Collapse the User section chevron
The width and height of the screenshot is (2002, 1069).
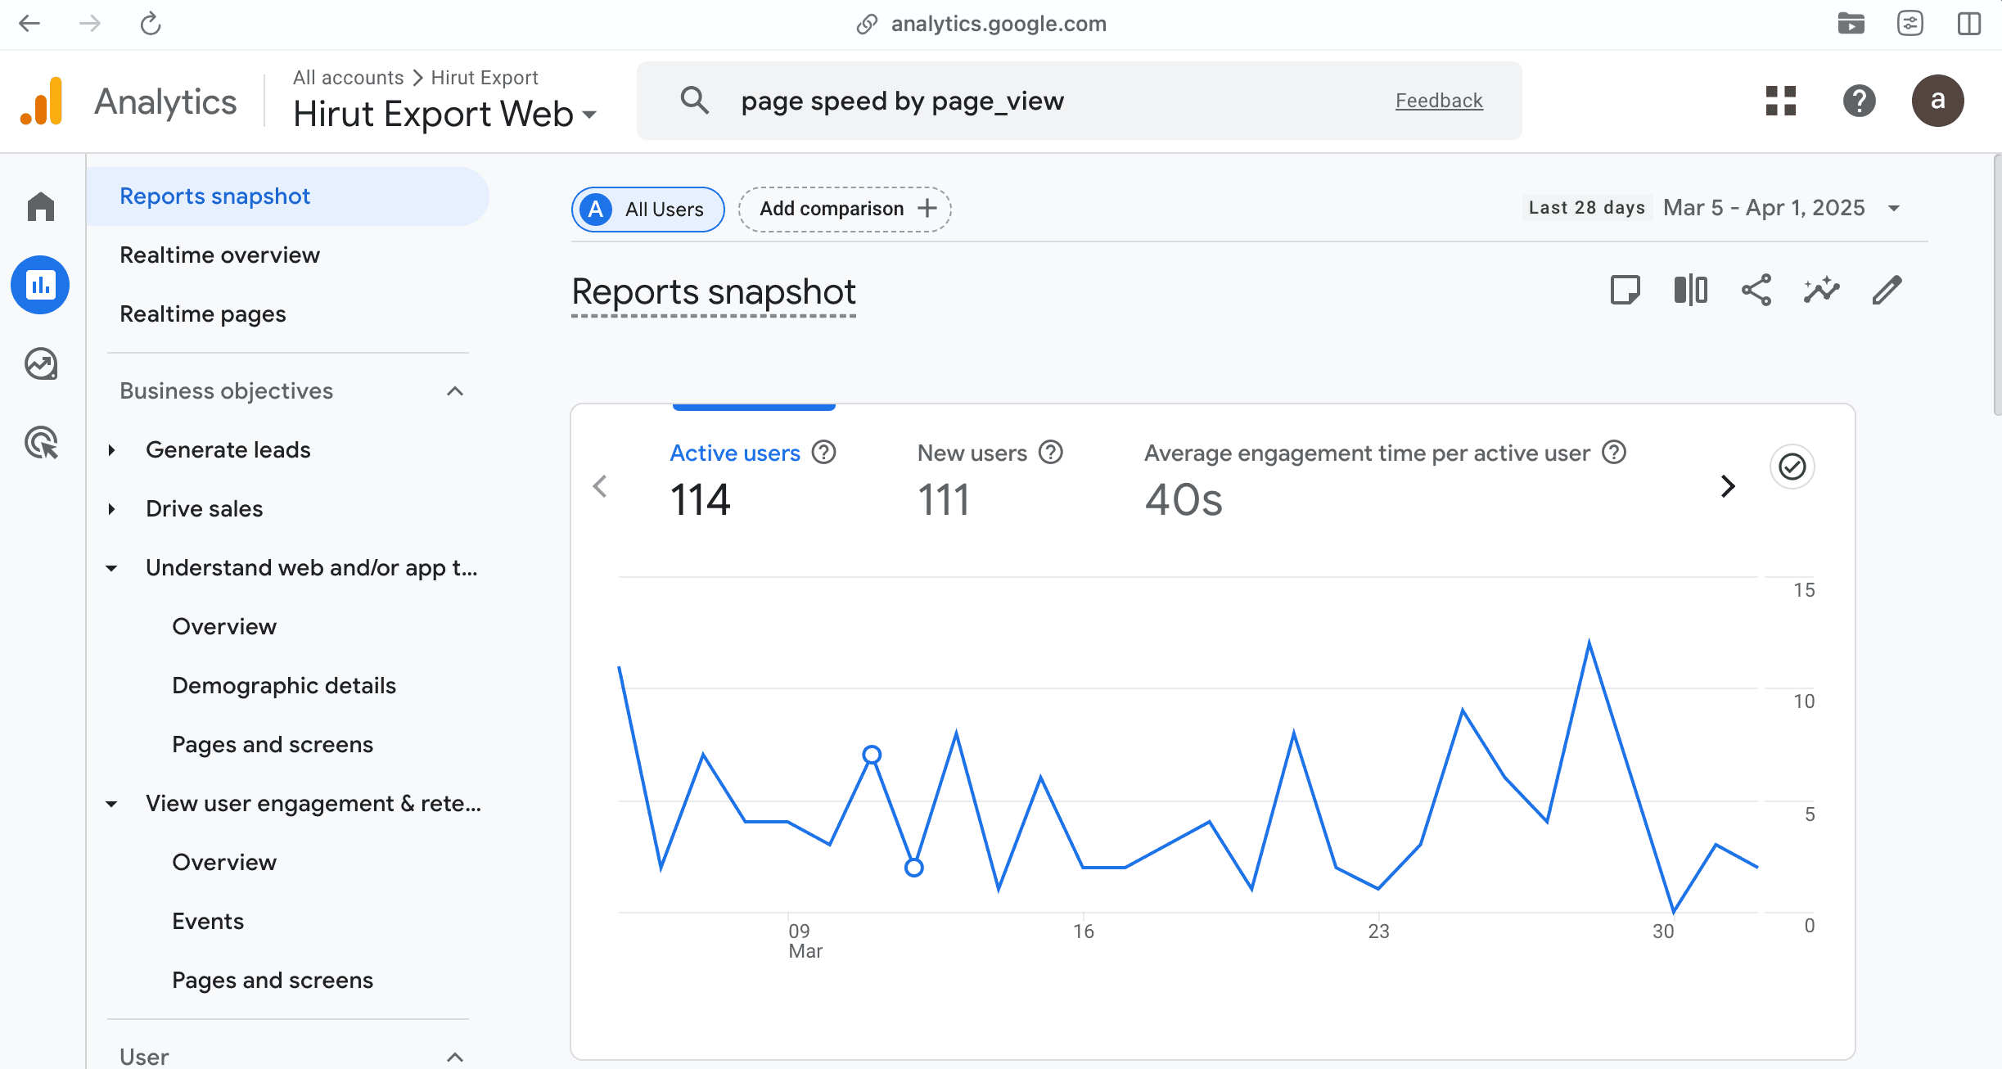coord(455,1057)
